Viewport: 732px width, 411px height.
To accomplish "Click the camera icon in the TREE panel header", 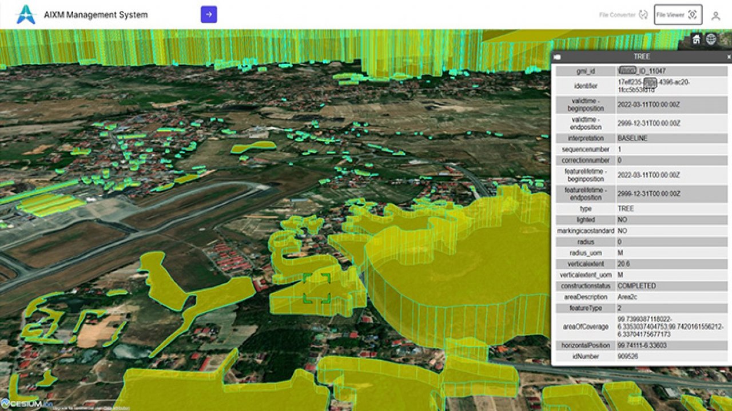I will (557, 57).
